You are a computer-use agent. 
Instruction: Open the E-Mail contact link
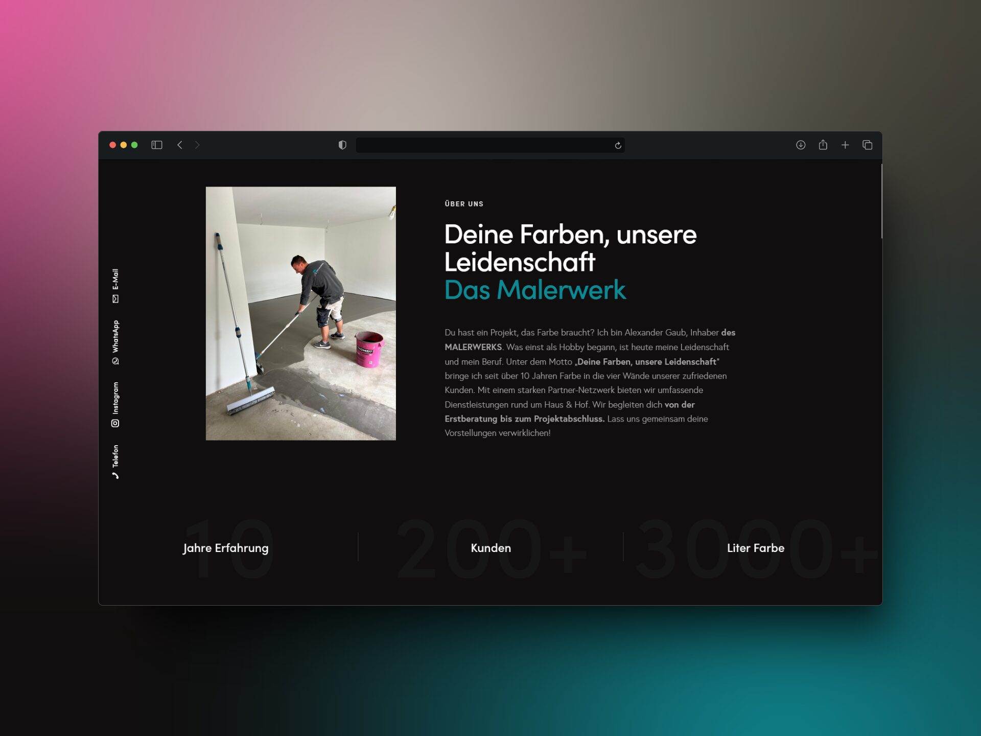(115, 286)
